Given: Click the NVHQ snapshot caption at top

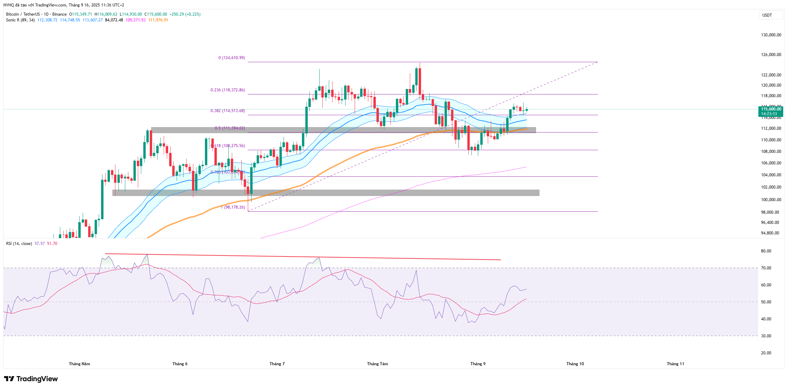Looking at the screenshot, I should point(64,5).
